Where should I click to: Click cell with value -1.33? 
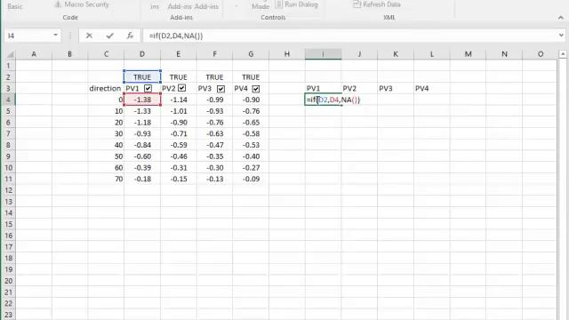[x=142, y=111]
